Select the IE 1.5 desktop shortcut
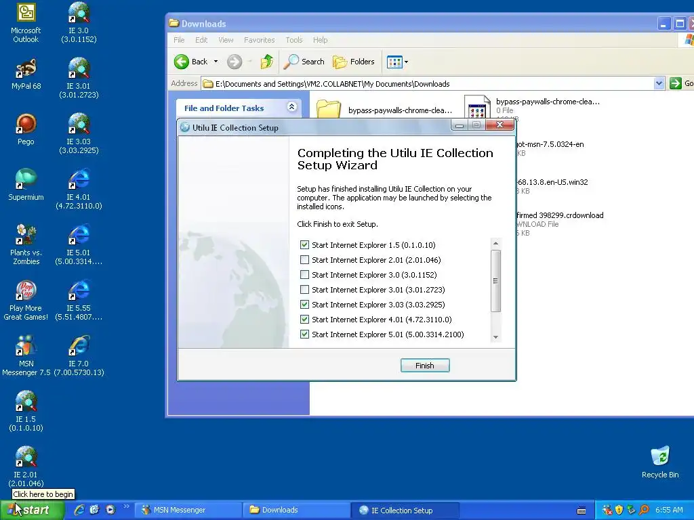694x520 pixels. (26, 411)
